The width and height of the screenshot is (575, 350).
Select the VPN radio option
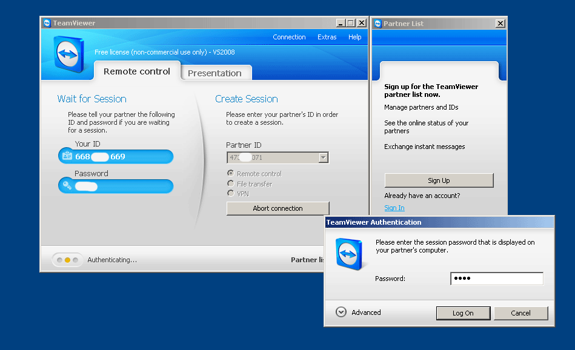231,193
